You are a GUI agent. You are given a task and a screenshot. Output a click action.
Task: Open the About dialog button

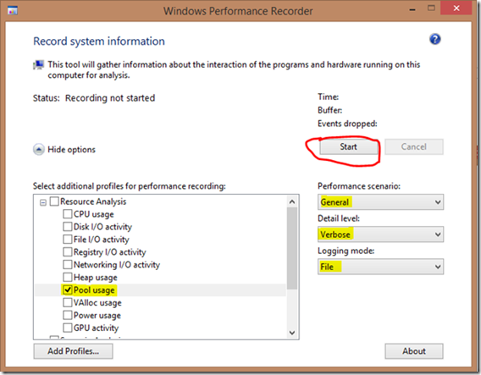[x=414, y=351]
